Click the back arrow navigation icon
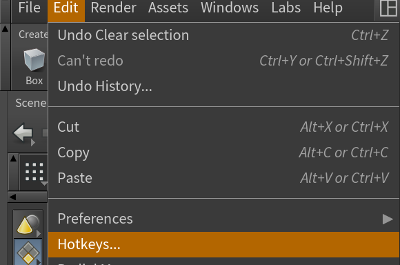400x265 pixels. (x=23, y=132)
